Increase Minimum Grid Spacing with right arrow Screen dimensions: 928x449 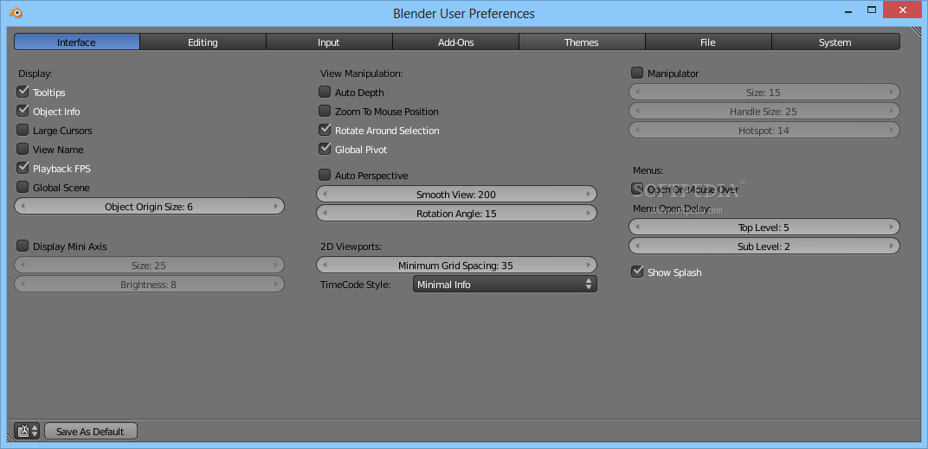coord(589,266)
